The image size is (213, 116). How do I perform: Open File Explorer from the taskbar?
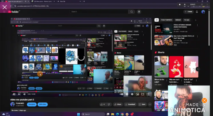tap(112, 114)
